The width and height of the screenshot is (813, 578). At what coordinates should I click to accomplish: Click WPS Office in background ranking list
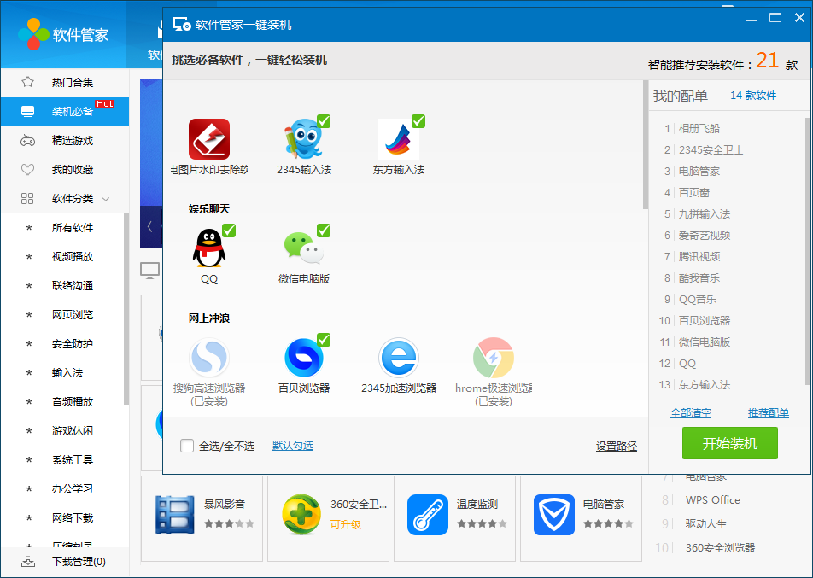click(712, 500)
